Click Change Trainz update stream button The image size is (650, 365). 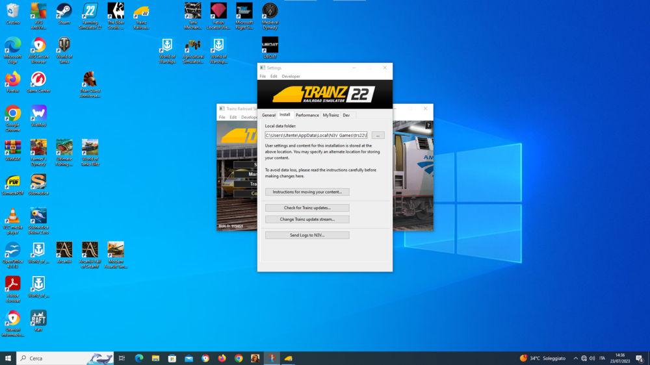(x=307, y=219)
